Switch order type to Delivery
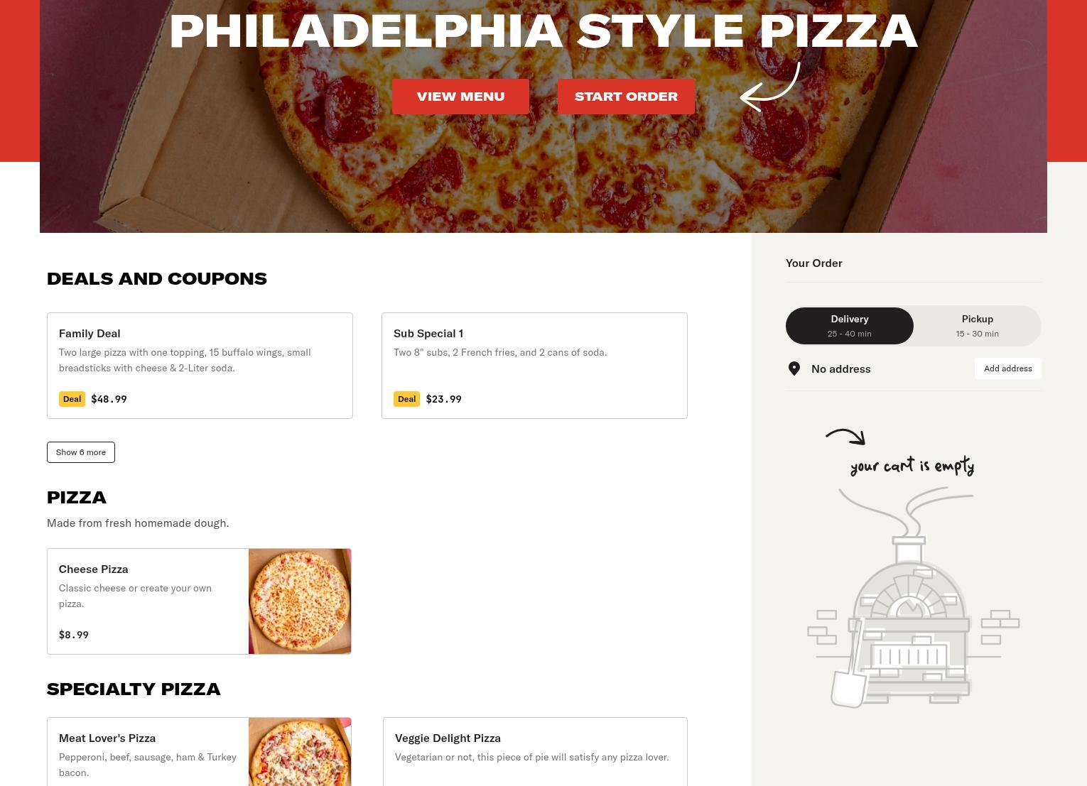The width and height of the screenshot is (1087, 786). coord(850,326)
